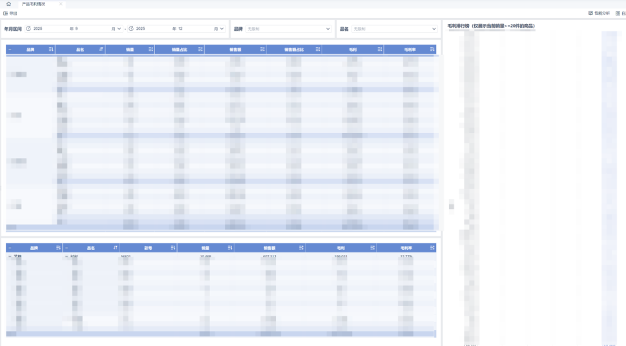Open filter menu icon on bottom table 毛利 column
The width and height of the screenshot is (626, 346).
click(x=371, y=248)
